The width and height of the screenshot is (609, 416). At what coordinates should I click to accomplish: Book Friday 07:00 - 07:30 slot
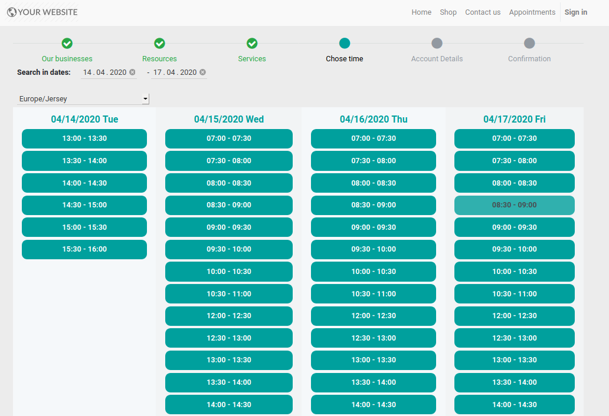pyautogui.click(x=514, y=139)
